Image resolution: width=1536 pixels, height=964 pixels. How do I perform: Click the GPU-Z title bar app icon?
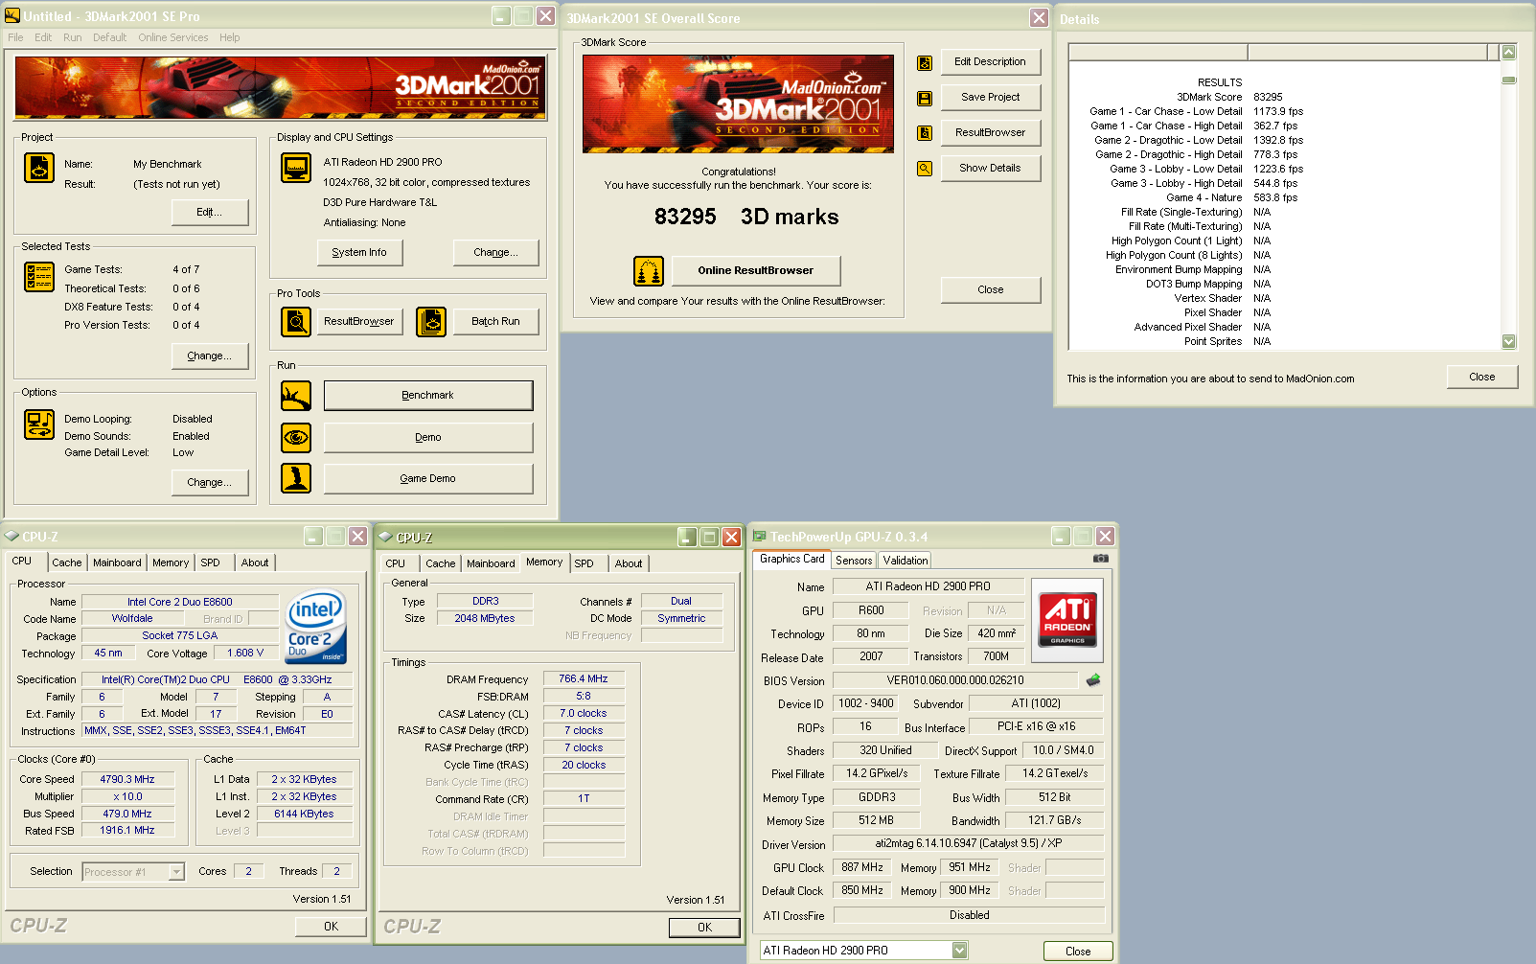760,537
